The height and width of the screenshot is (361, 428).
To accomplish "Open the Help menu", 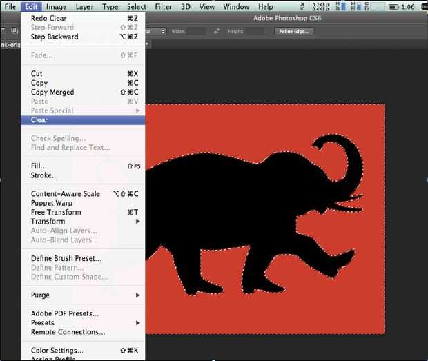I will pyautogui.click(x=266, y=6).
